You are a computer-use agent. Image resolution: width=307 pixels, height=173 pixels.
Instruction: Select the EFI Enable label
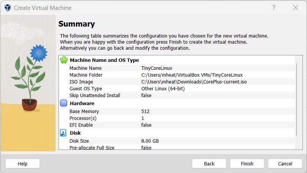81,125
